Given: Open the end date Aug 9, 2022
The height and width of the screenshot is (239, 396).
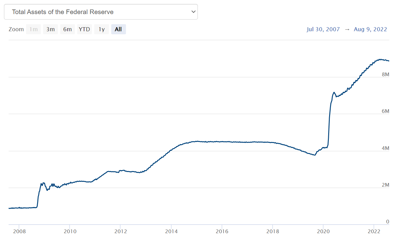Looking at the screenshot, I should pyautogui.click(x=370, y=29).
